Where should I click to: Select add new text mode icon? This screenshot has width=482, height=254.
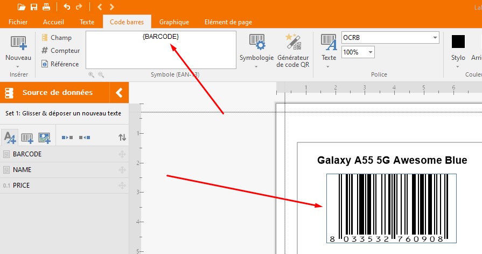pos(10,138)
